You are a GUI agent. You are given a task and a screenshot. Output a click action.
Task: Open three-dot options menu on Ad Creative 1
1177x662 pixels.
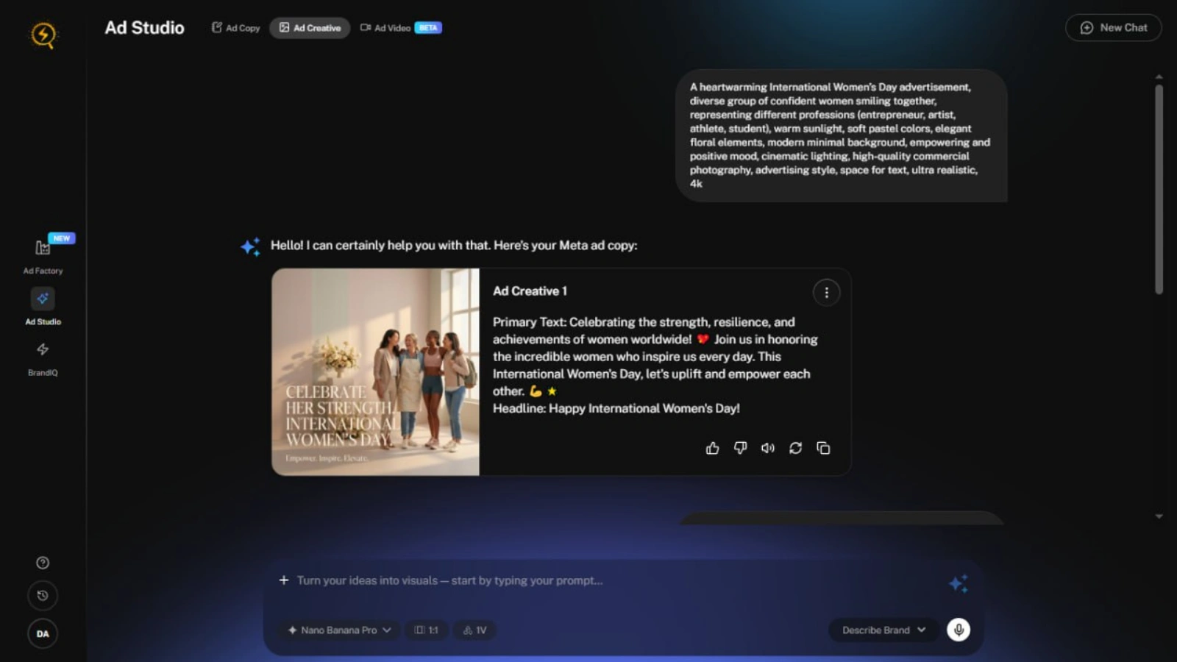826,293
